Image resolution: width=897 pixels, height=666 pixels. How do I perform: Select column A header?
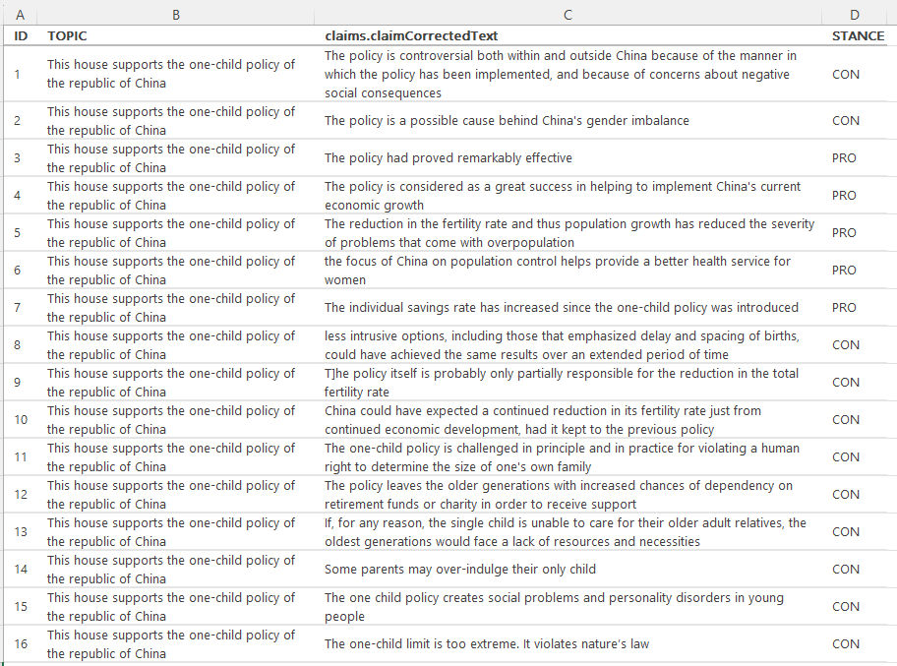tap(20, 15)
